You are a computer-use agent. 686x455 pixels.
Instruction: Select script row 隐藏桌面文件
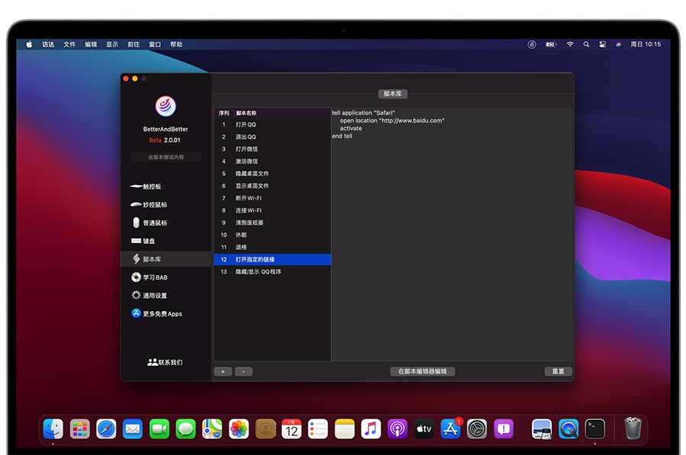pos(272,174)
